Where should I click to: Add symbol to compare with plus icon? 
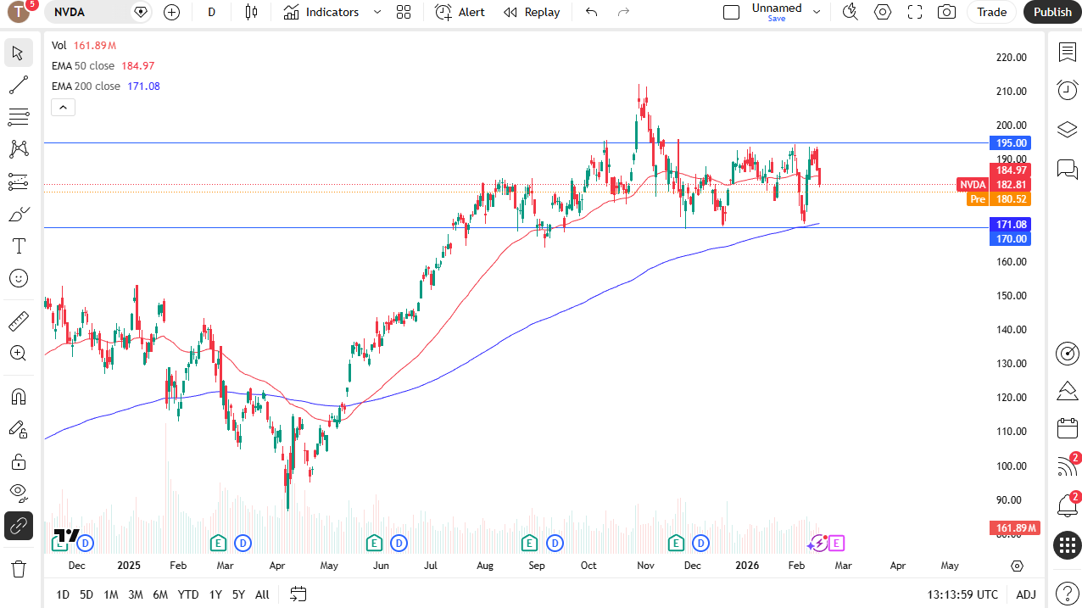point(171,12)
